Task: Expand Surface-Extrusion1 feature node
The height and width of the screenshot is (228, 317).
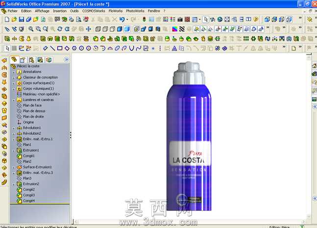Action: [14, 167]
